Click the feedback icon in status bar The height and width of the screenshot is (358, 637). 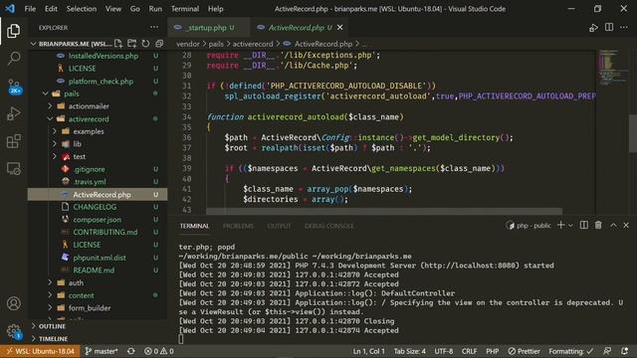607,351
